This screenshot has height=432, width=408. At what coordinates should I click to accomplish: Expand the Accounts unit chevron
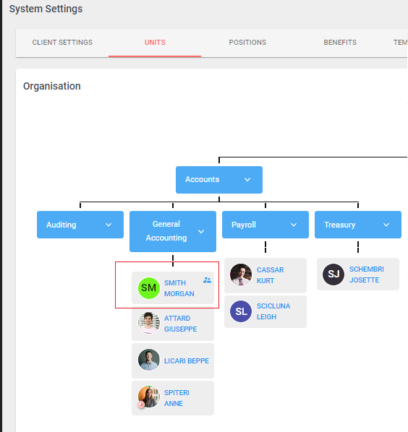(247, 180)
